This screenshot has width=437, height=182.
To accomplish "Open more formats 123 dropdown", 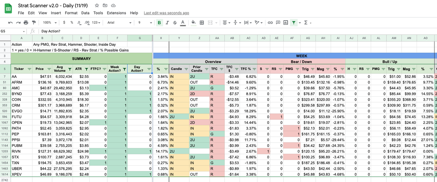I will (x=96, y=23).
